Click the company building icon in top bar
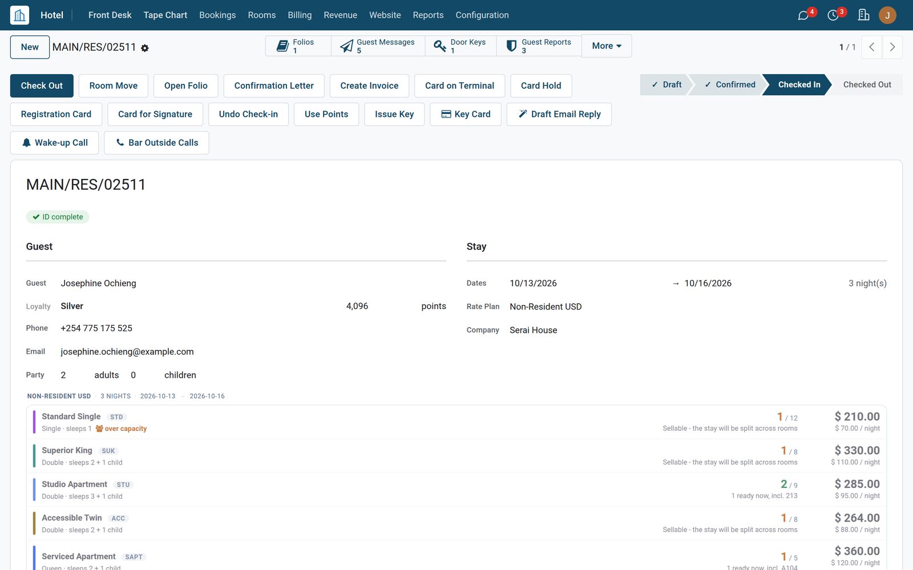Screen dimensions: 913x570 point(863,15)
